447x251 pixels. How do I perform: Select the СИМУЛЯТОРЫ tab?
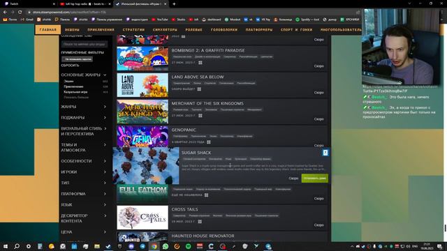[x=165, y=29]
